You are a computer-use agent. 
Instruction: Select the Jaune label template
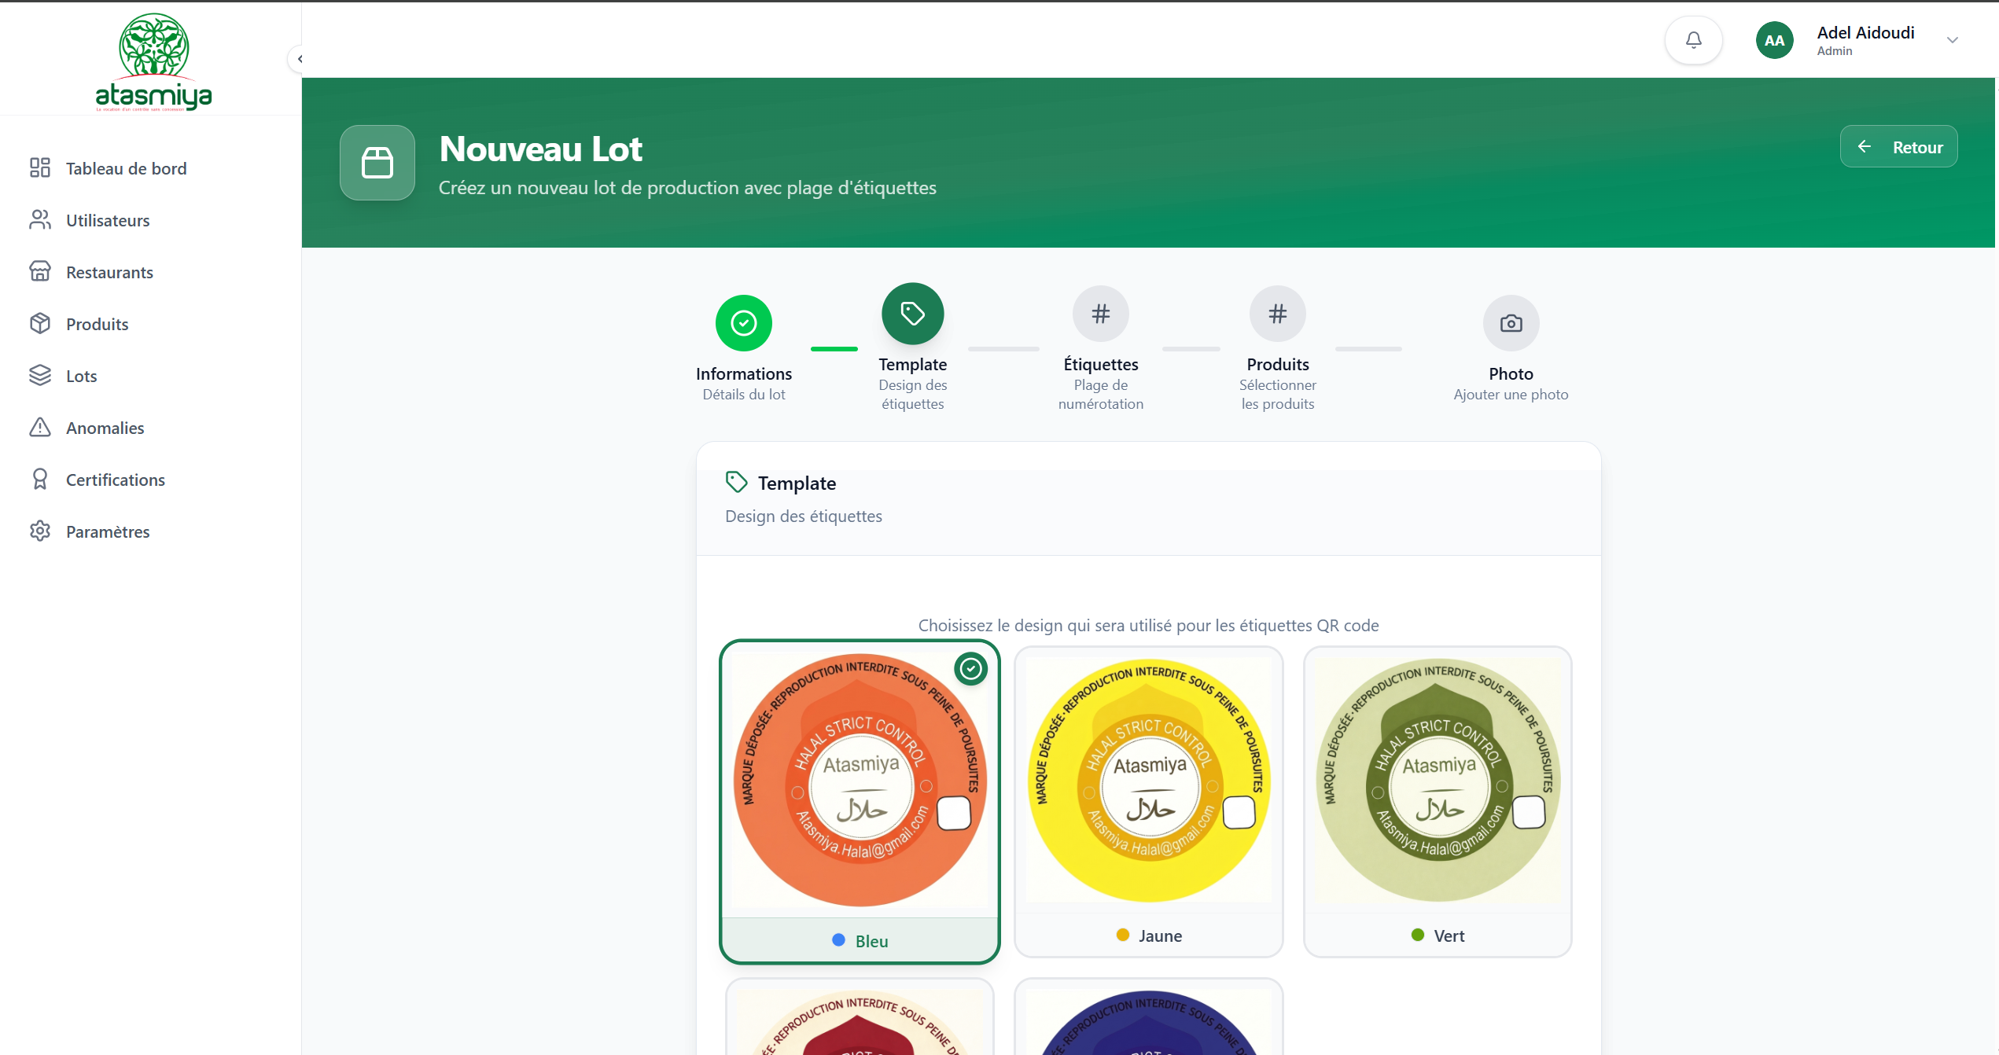[x=1148, y=800]
